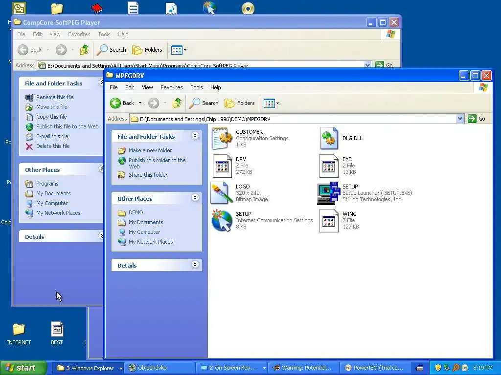The image size is (501, 375).
Task: Open My Computer in MPEGDRV Other Places
Action: tap(144, 232)
